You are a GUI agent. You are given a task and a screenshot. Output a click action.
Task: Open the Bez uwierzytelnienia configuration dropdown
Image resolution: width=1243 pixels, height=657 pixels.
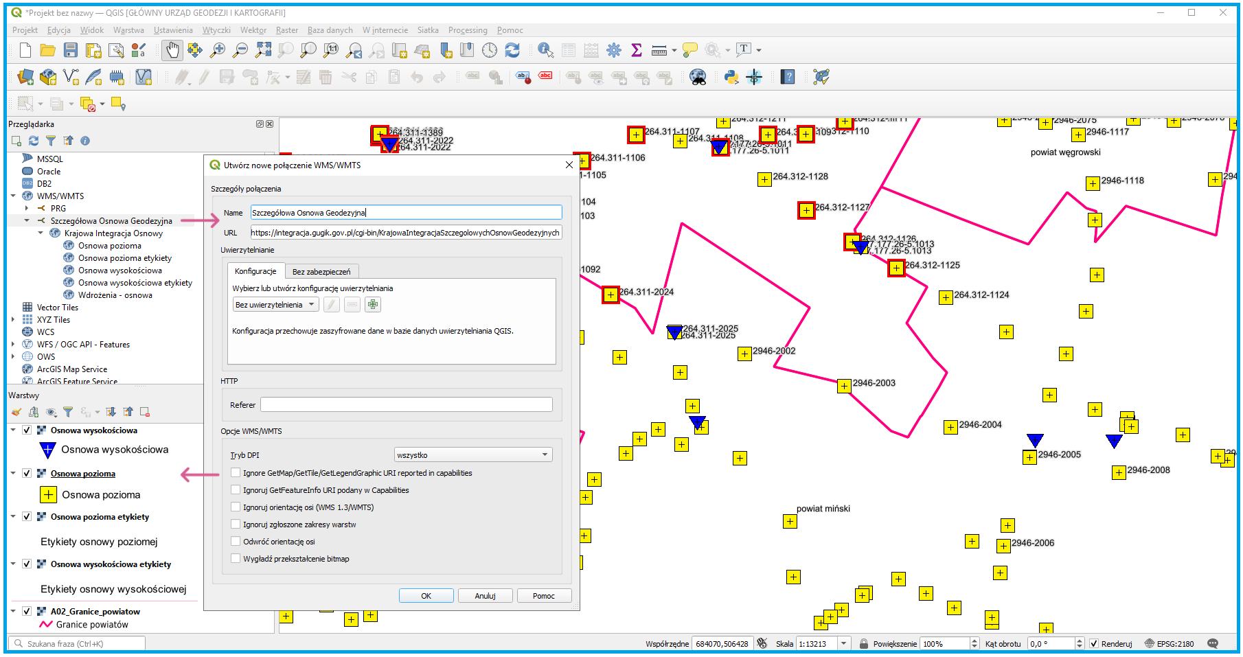point(275,304)
